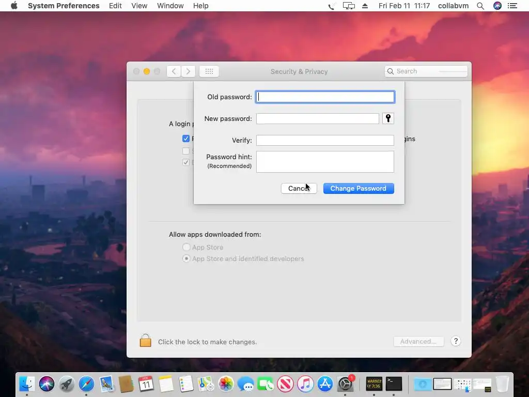Click the Change Password button
Image resolution: width=529 pixels, height=397 pixels.
359,188
